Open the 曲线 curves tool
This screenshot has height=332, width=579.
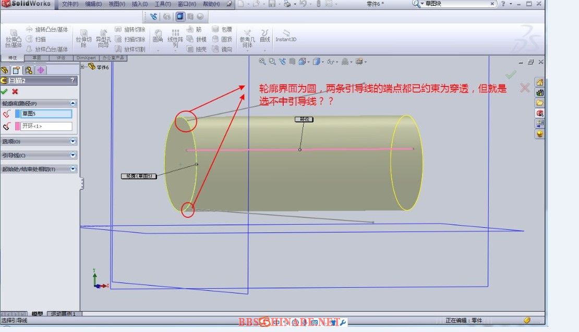[265, 36]
